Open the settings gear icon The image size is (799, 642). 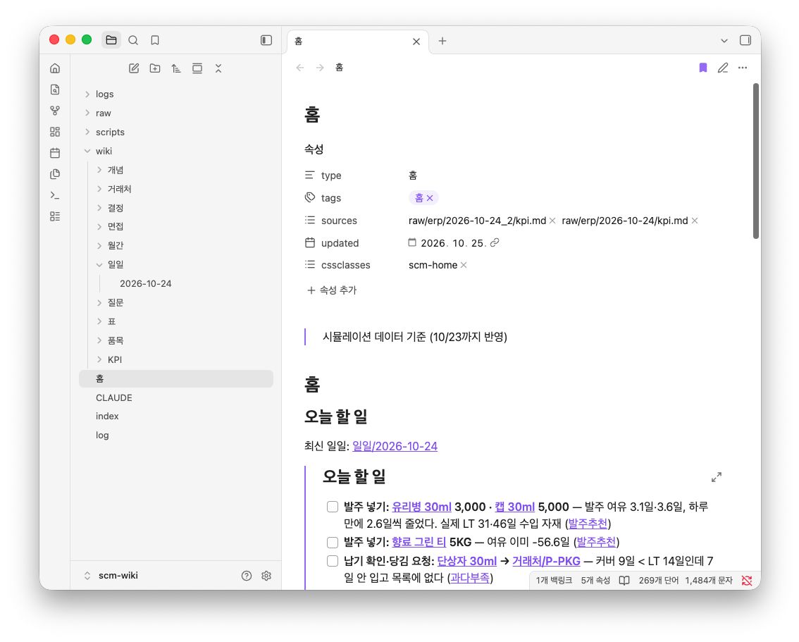click(x=266, y=576)
